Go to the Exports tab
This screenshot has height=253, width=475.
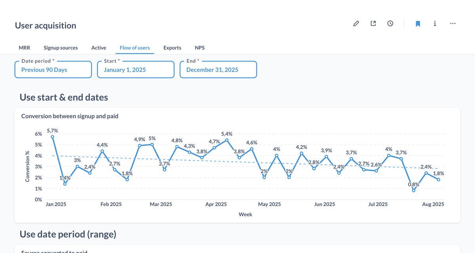(x=172, y=48)
